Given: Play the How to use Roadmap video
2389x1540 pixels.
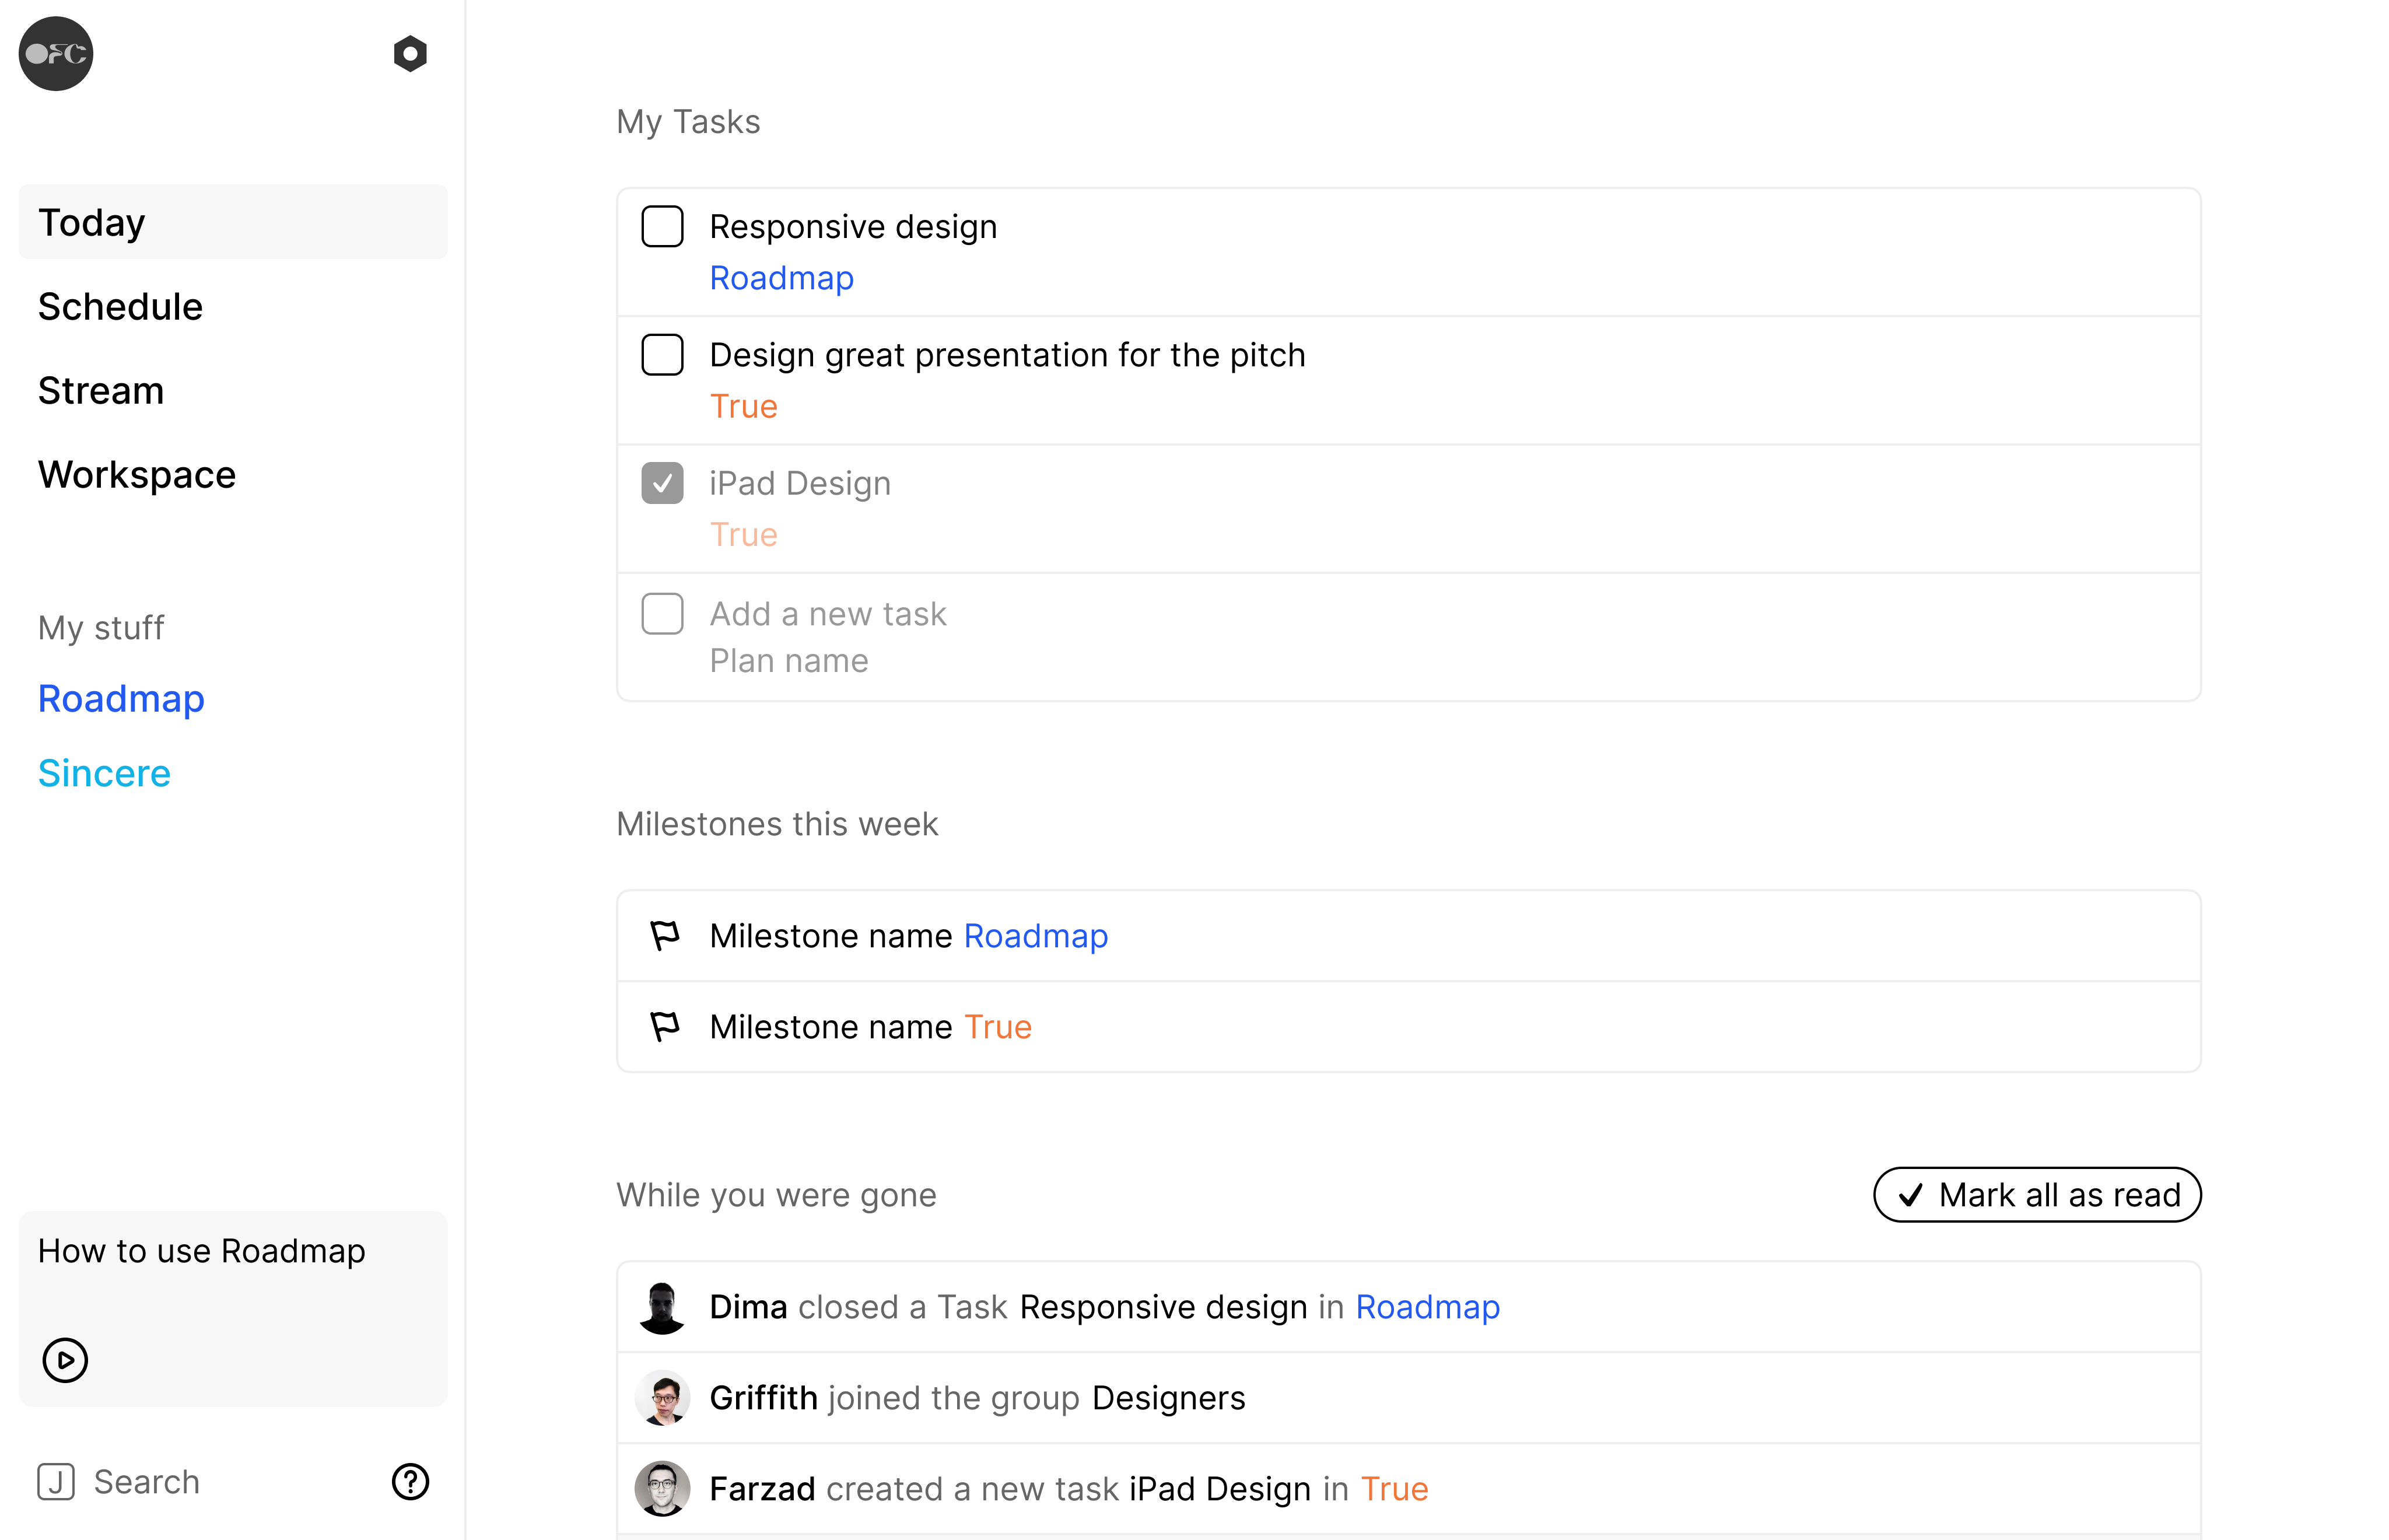Looking at the screenshot, I should [65, 1360].
